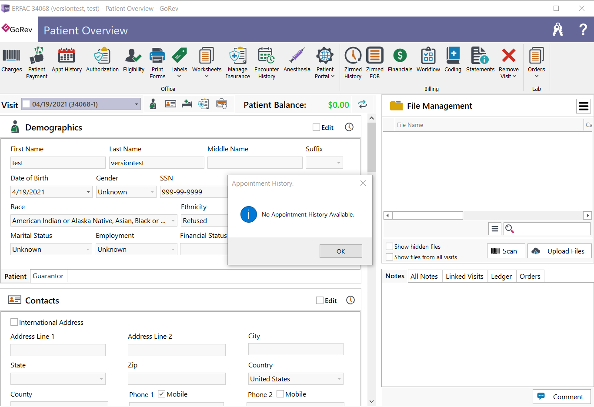594x407 pixels.
Task: View Demographics history clock icon
Action: (x=349, y=127)
